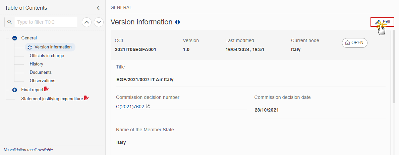
Task: Click the refresh icon beside Version information
Action: [x=30, y=47]
